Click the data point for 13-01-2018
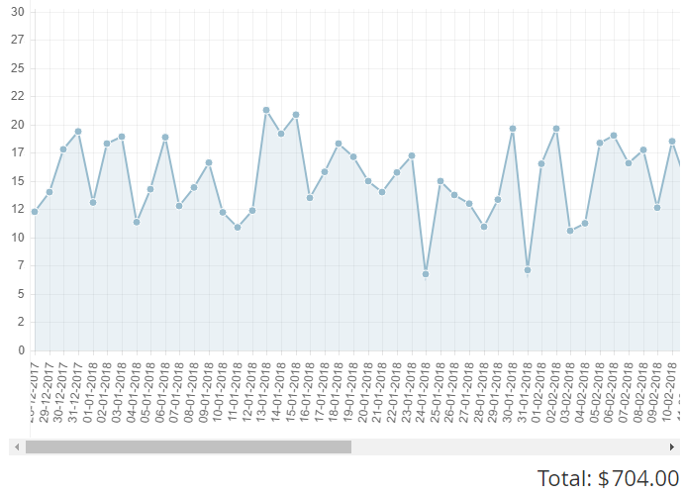Screen dimensions: 684x495 point(266,110)
